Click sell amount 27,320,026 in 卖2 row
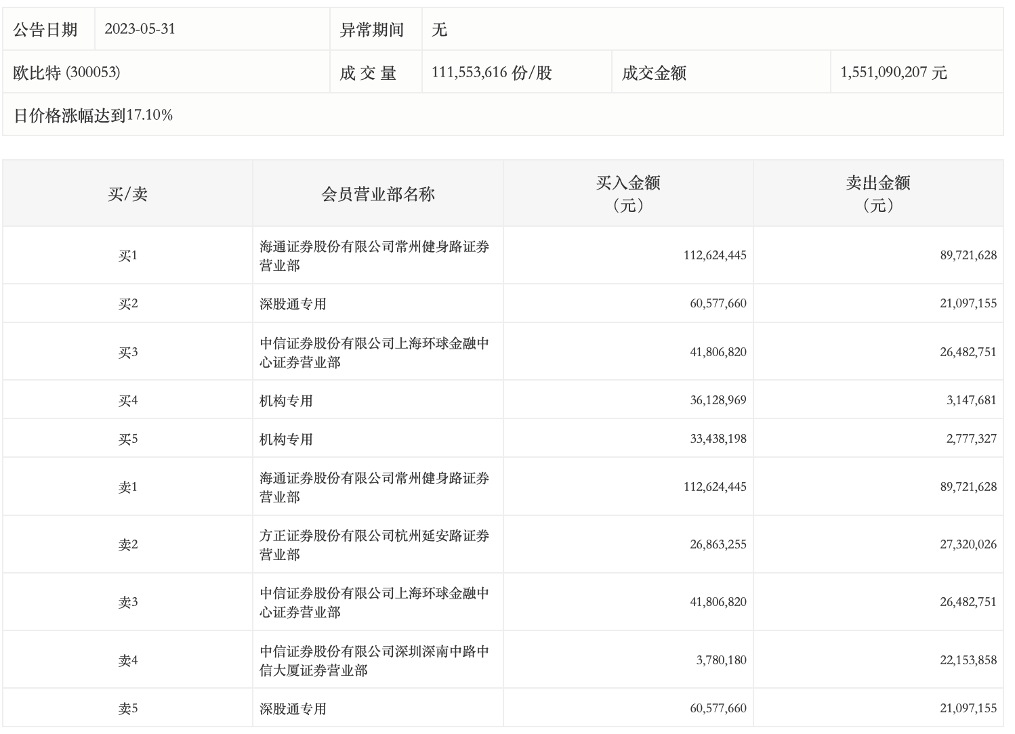This screenshot has width=1015, height=734. (x=968, y=544)
